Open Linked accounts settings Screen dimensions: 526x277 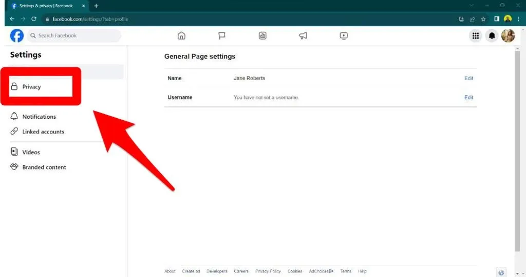point(43,132)
